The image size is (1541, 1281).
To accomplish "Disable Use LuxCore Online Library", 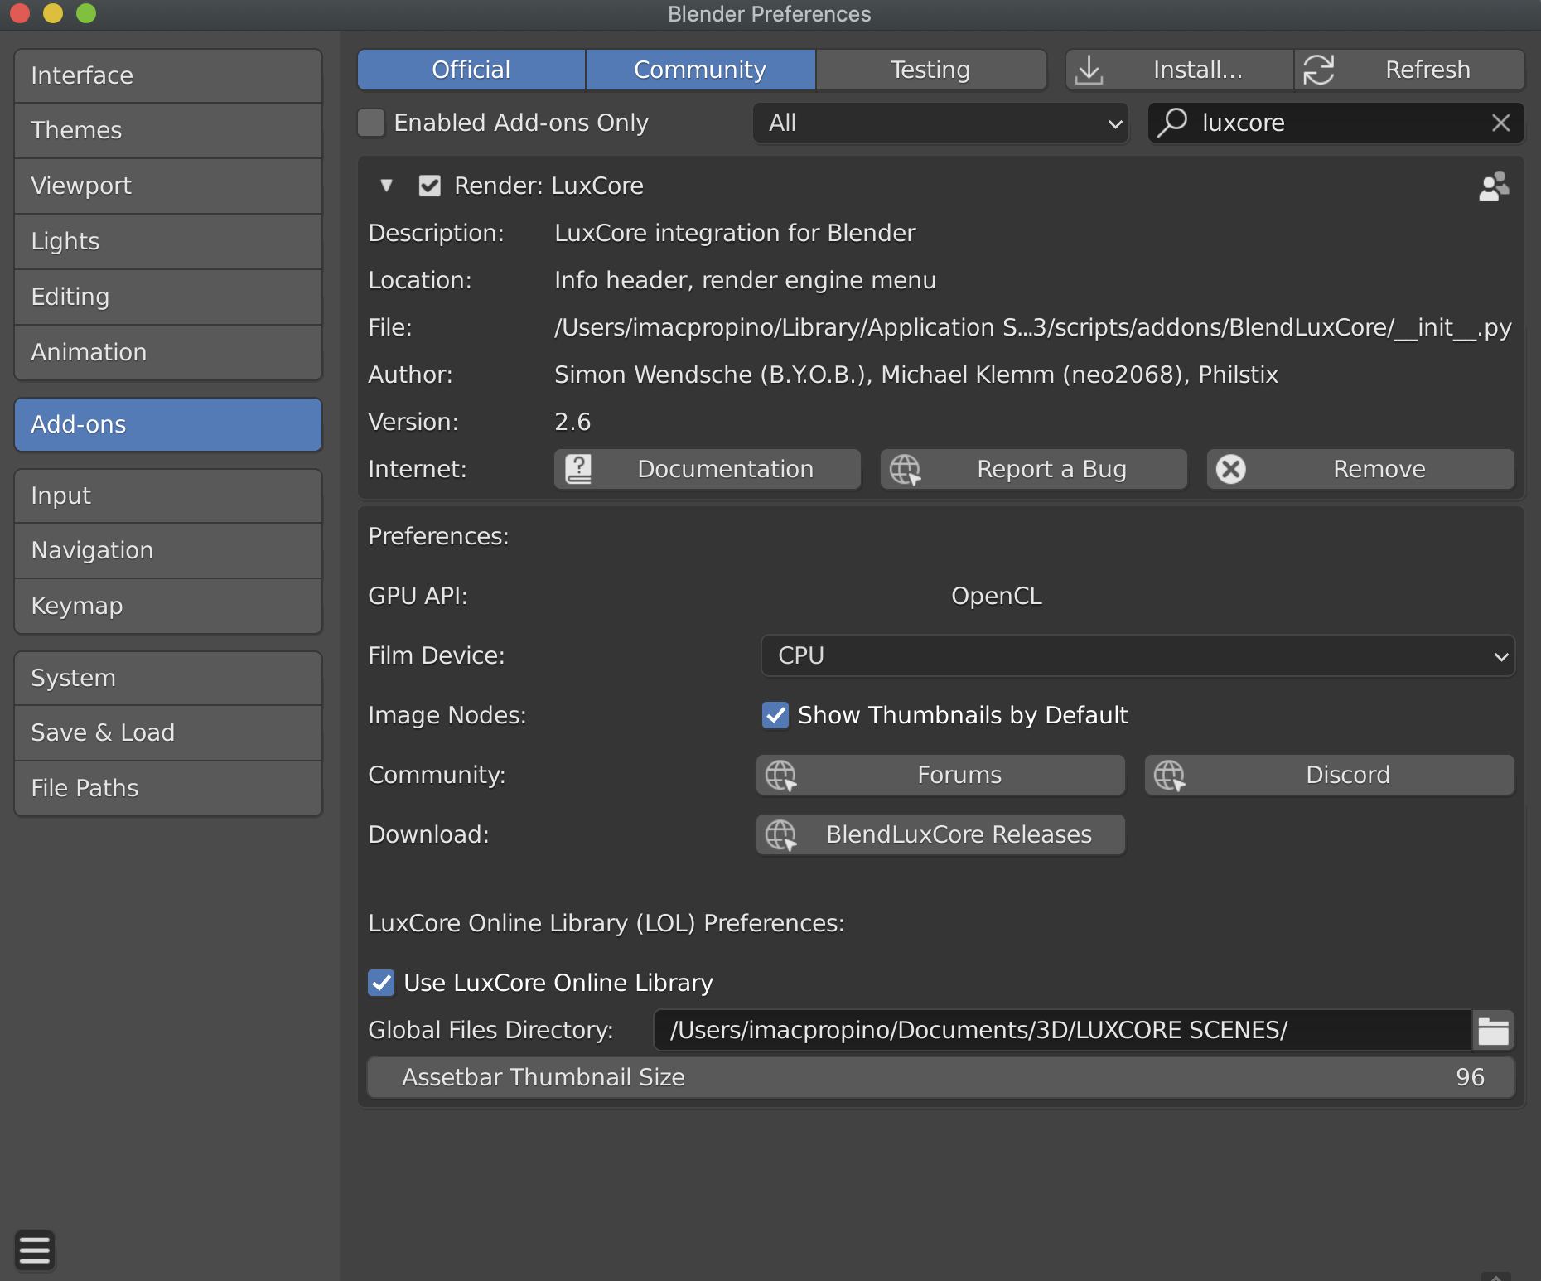I will [381, 984].
